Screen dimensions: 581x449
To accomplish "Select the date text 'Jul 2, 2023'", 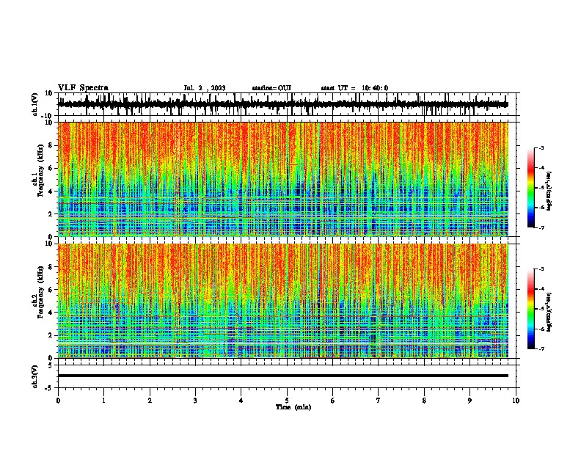I will tap(205, 88).
